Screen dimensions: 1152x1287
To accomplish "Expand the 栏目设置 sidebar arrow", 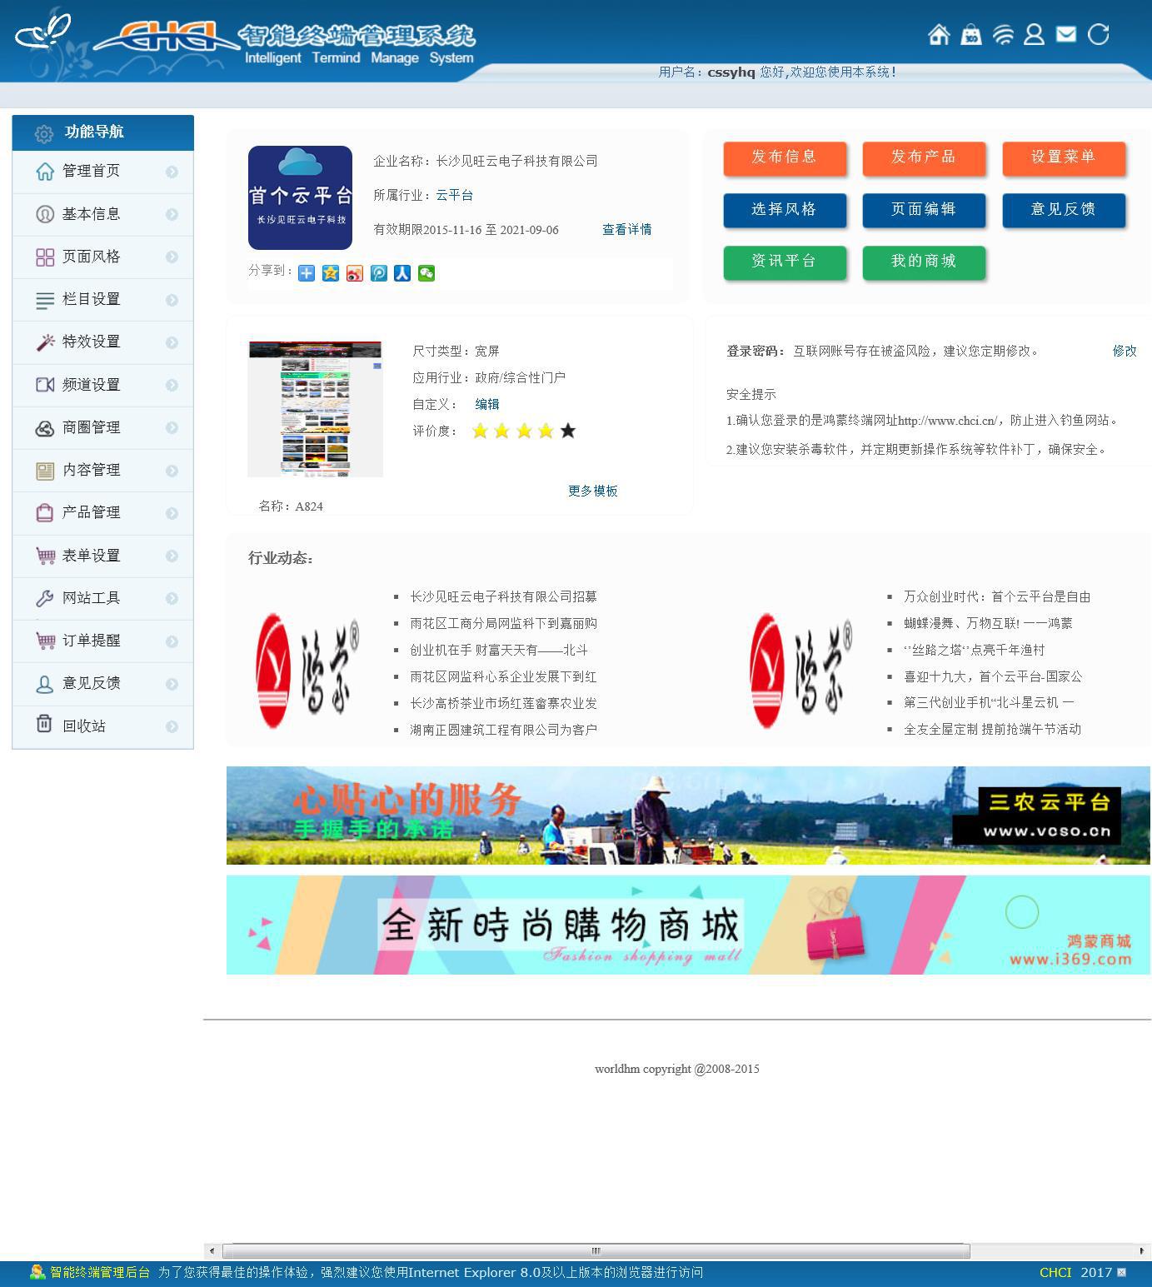I will (x=172, y=300).
